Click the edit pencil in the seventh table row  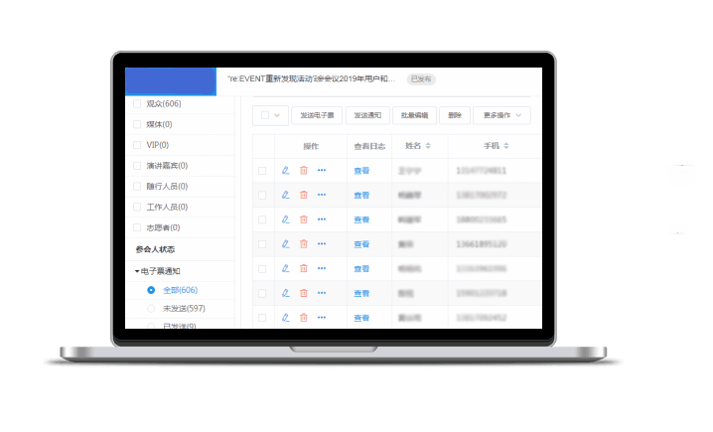[286, 318]
